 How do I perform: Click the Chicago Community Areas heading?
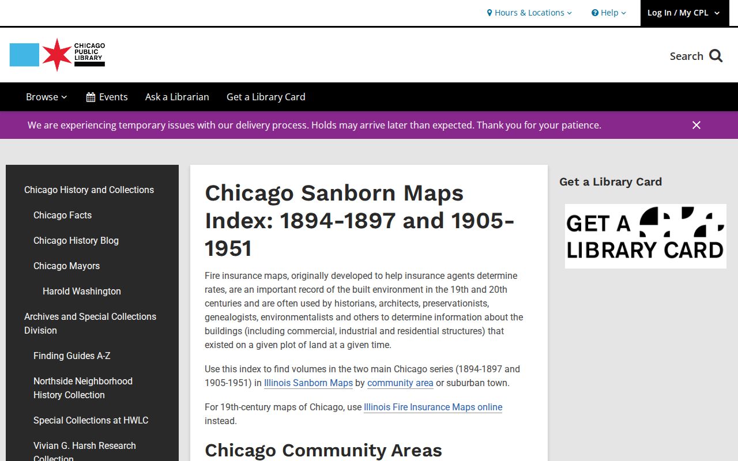pyautogui.click(x=323, y=450)
